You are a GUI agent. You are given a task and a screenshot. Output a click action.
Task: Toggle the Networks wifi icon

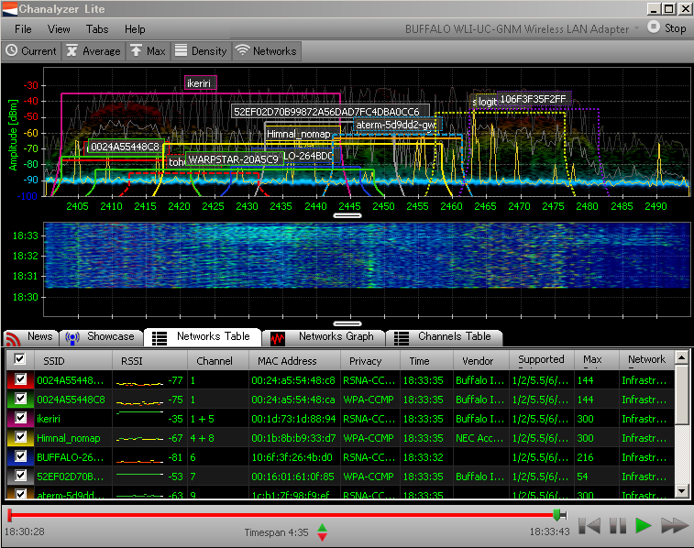point(242,51)
